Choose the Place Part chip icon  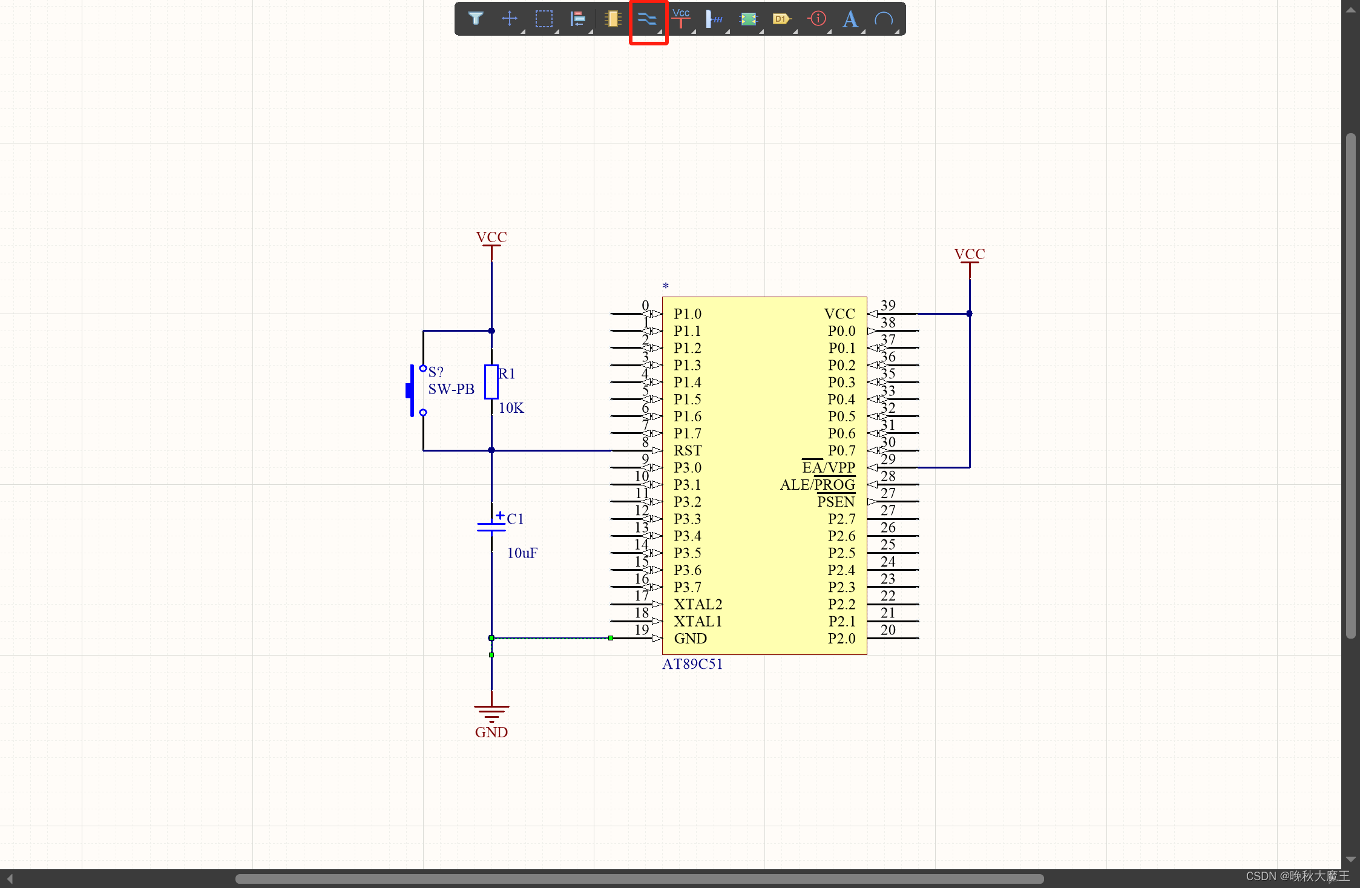coord(613,19)
